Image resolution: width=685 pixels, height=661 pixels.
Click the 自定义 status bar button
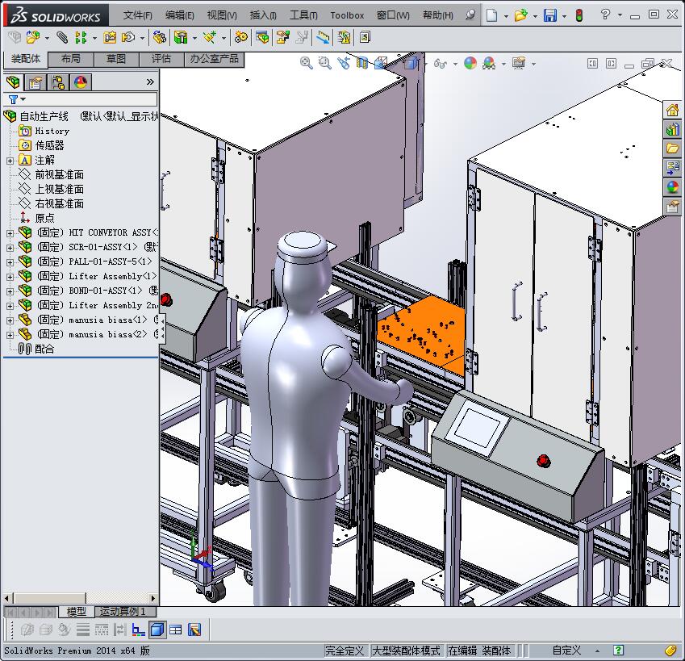(566, 651)
